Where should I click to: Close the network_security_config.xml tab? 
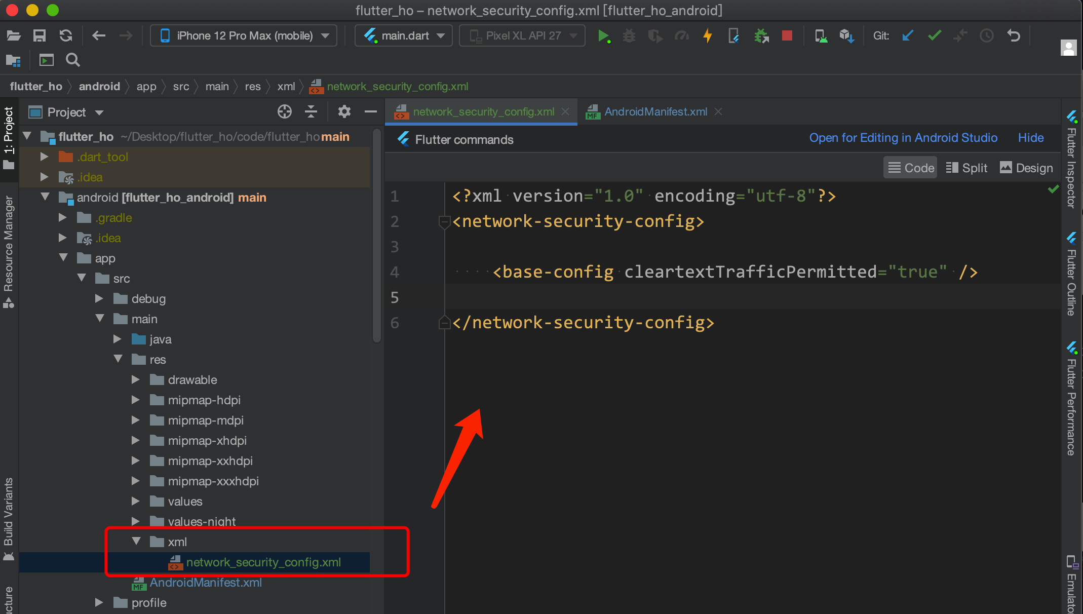[565, 111]
